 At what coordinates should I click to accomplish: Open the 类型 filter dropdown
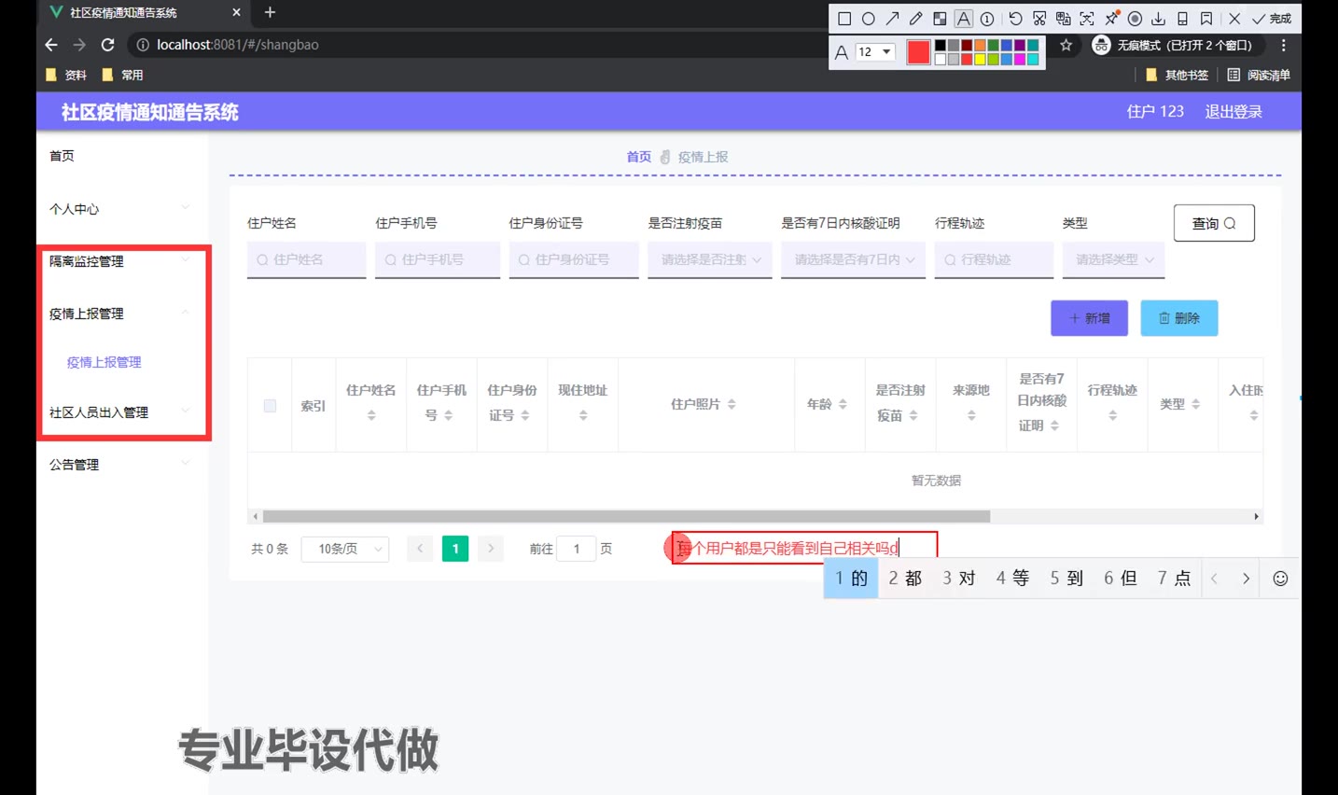click(x=1113, y=260)
